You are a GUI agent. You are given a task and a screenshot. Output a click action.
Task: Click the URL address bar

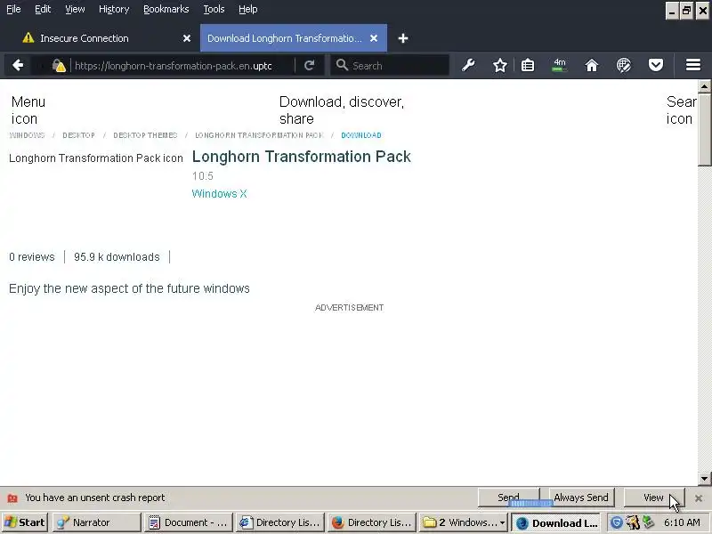[182, 66]
